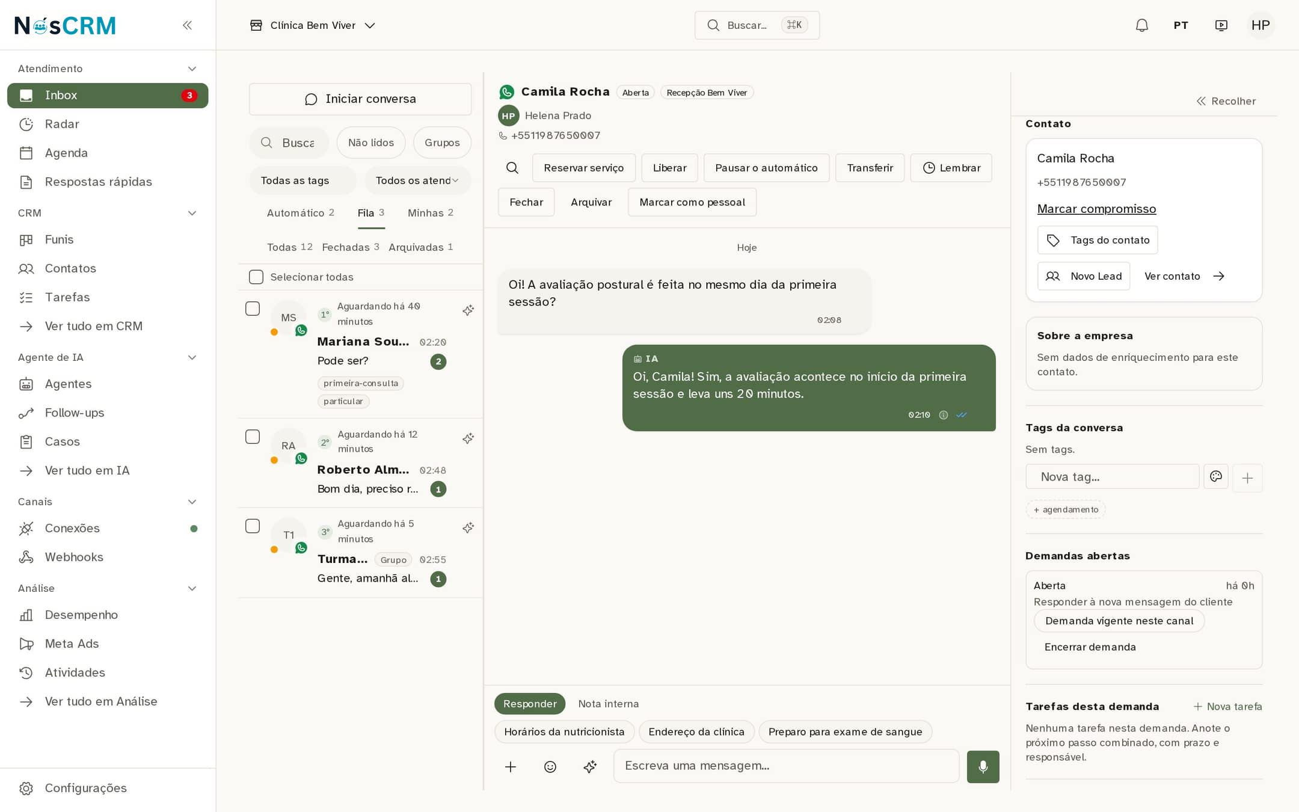This screenshot has width=1299, height=812.
Task: Check the Selecionar todas checkbox
Action: point(256,277)
